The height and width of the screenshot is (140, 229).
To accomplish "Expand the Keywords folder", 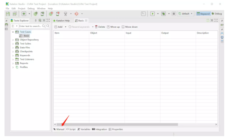I will pyautogui.click(x=13, y=55).
